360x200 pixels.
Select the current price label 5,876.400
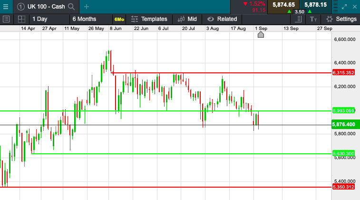coord(346,124)
